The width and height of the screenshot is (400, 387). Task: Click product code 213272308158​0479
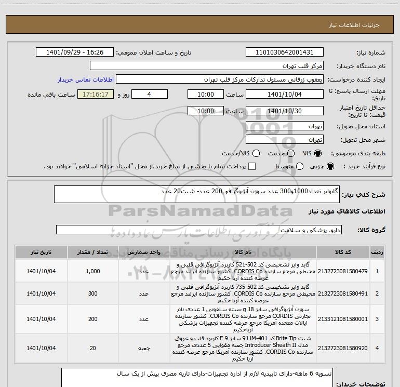point(343,271)
